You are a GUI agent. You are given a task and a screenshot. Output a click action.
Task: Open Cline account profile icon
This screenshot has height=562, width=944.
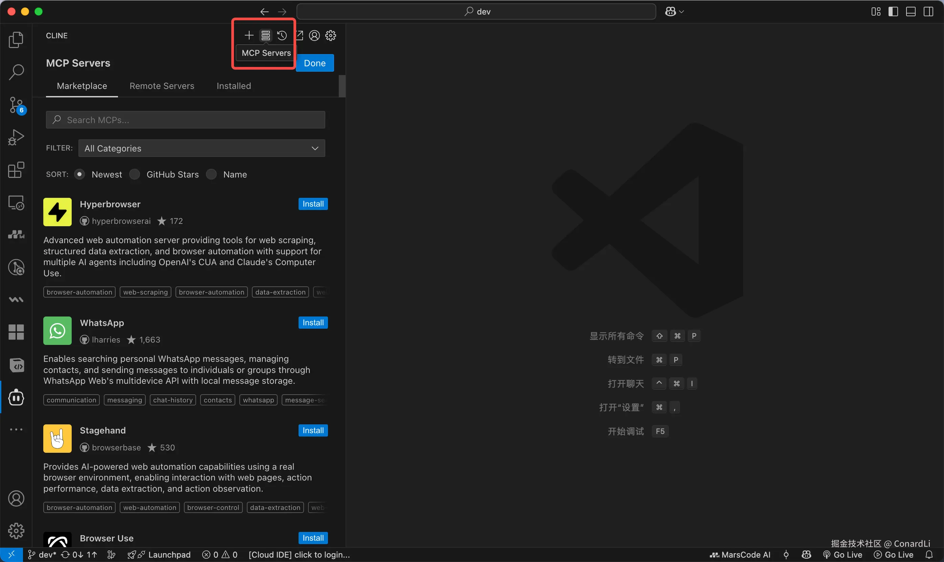[314, 36]
